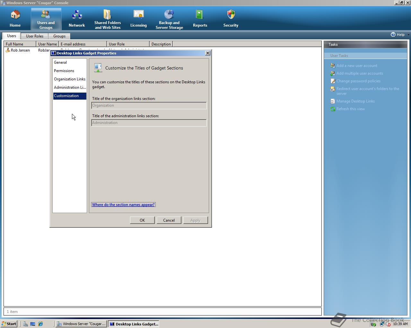
Task: Open Shared Folders and Web Sites
Action: [107, 15]
